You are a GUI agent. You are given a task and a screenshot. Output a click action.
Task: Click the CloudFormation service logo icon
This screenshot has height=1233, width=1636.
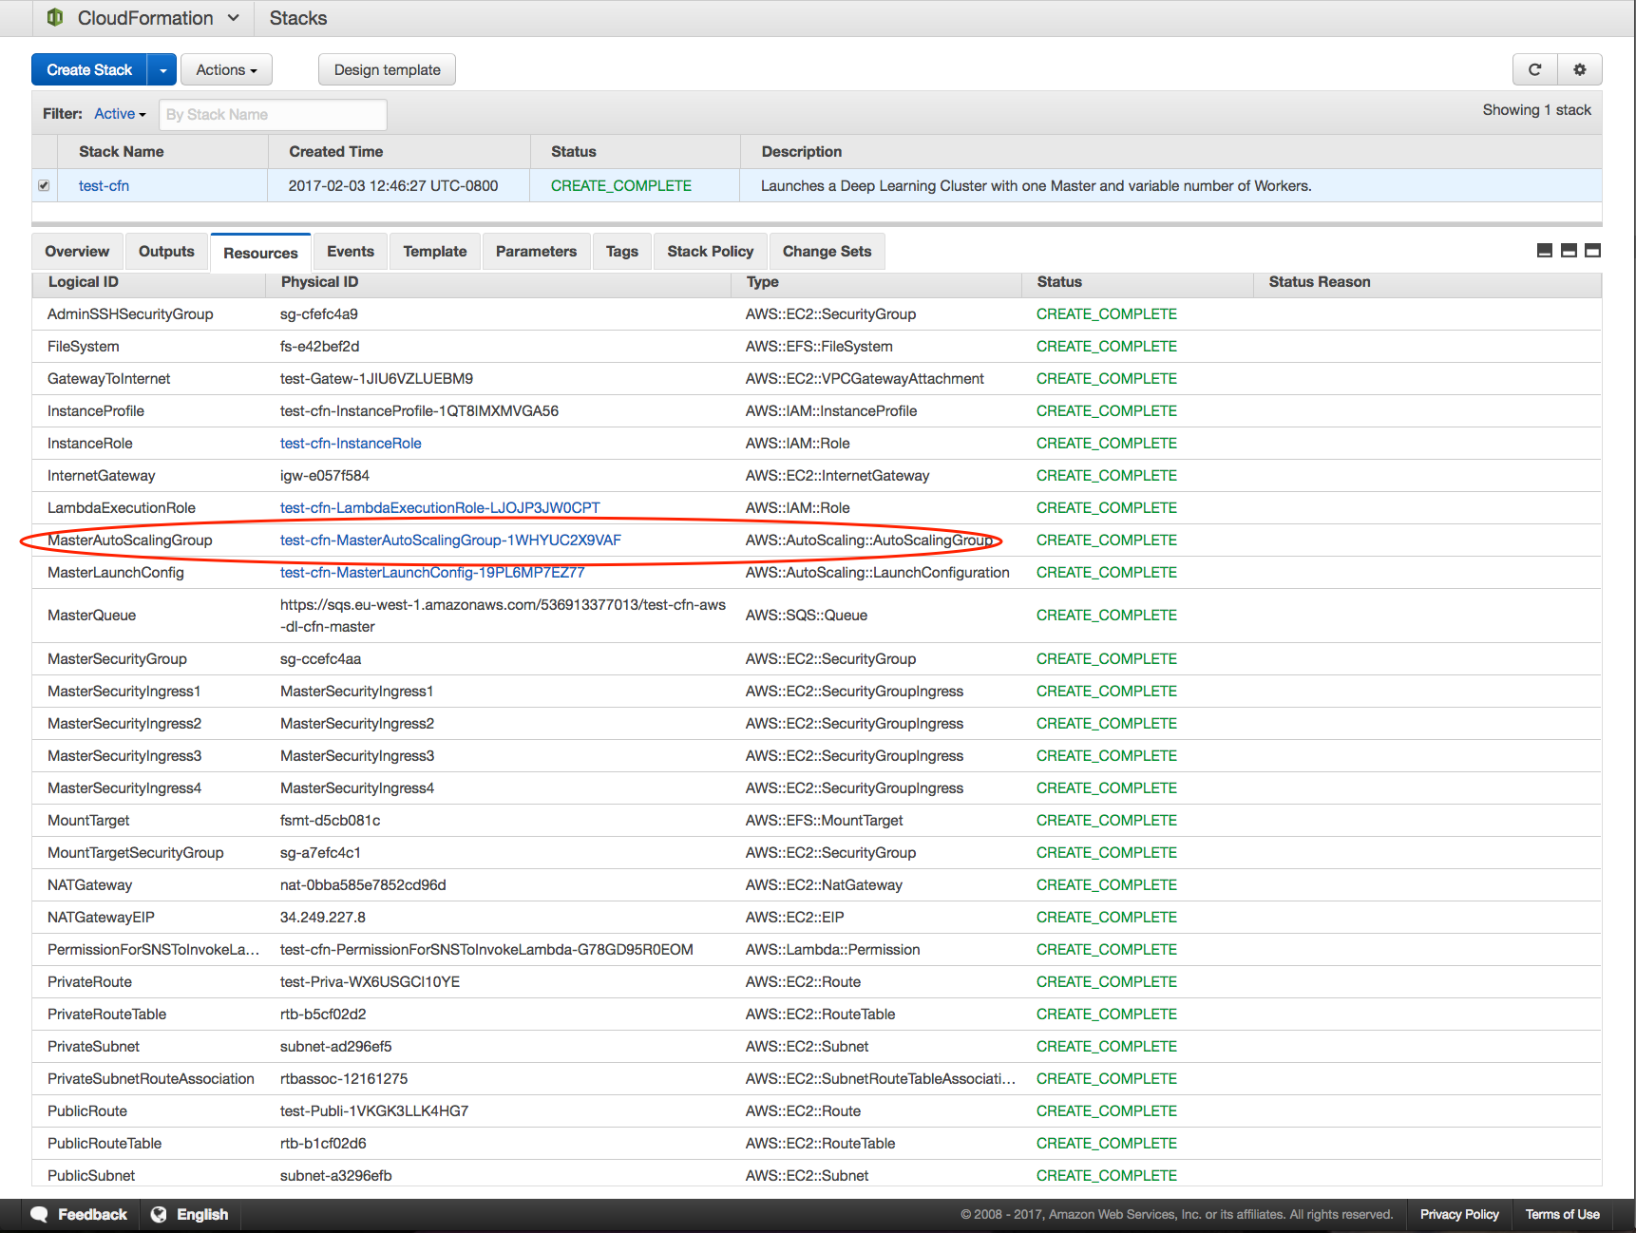click(x=55, y=17)
